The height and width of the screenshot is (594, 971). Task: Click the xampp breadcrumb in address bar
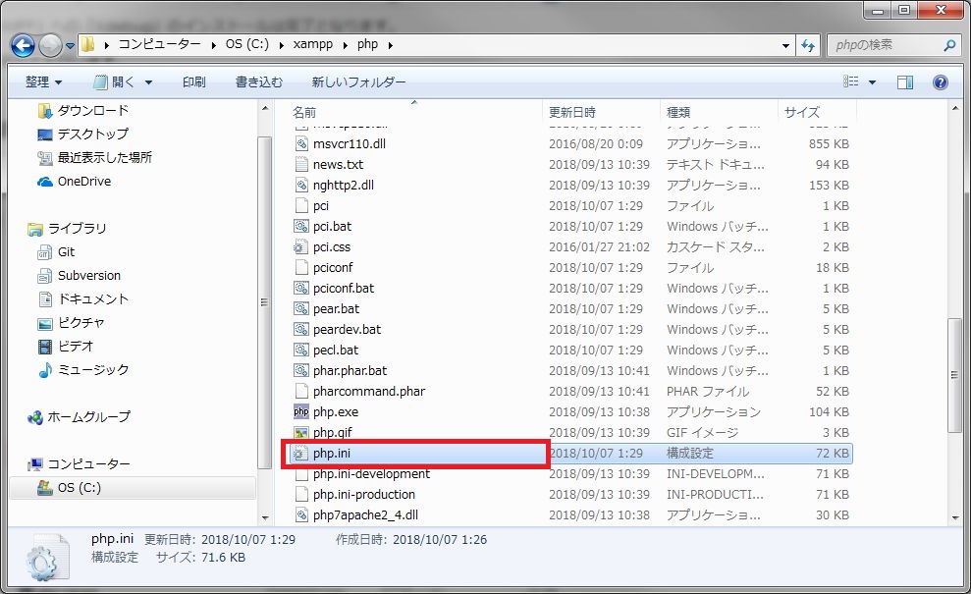tap(313, 44)
